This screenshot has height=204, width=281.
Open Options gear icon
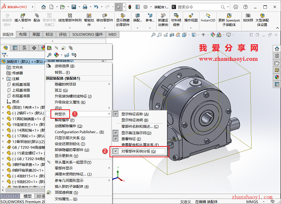pyautogui.click(x=145, y=7)
